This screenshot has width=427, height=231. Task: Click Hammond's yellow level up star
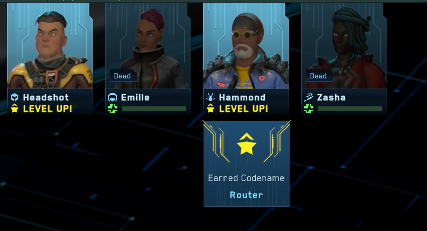coord(211,109)
